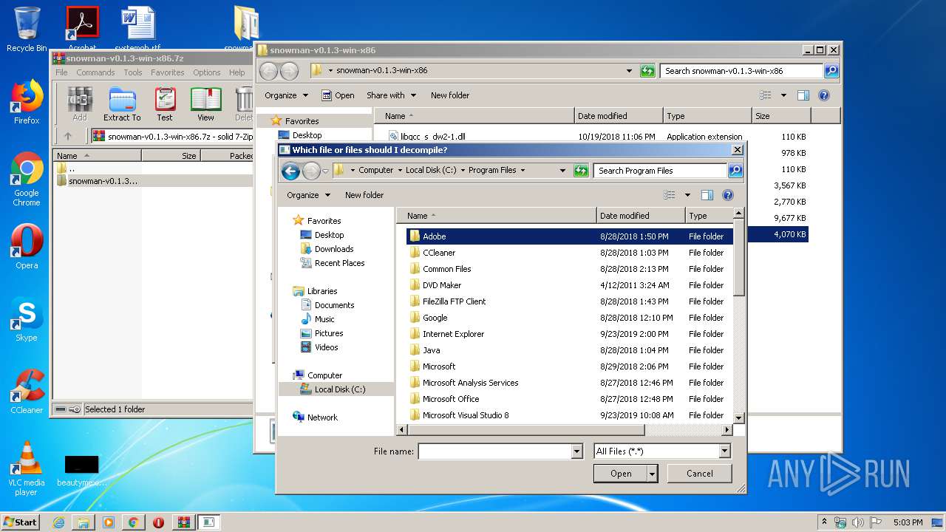Click in the File name input field
Viewport: 946px width, 532px height.
495,451
